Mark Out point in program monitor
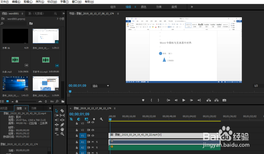 tap(158, 100)
